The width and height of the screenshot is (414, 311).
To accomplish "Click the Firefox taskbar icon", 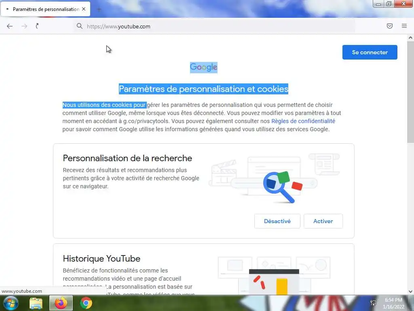I will click(x=61, y=303).
